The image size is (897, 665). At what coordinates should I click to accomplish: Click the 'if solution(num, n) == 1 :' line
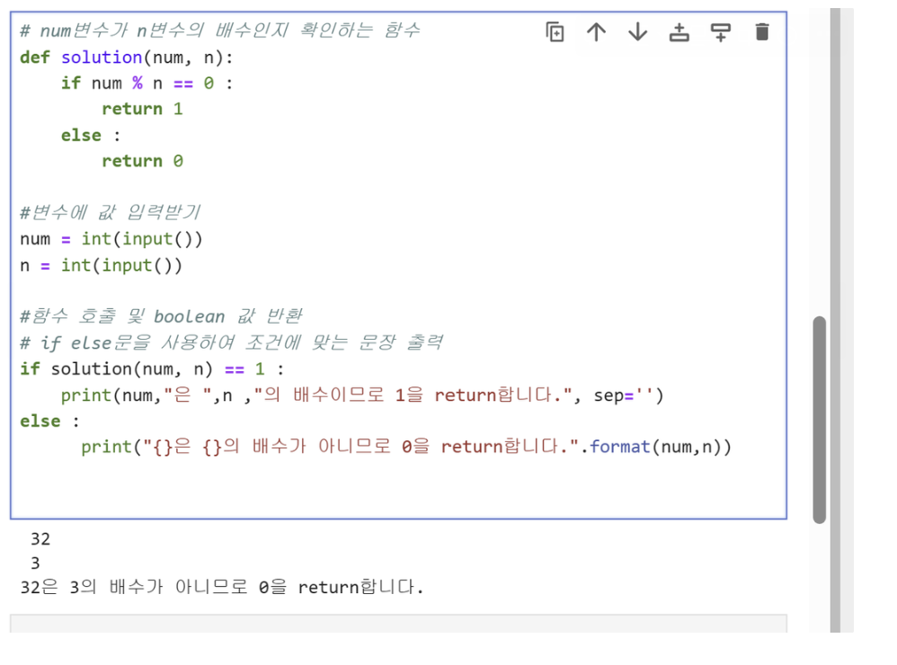pyautogui.click(x=152, y=369)
